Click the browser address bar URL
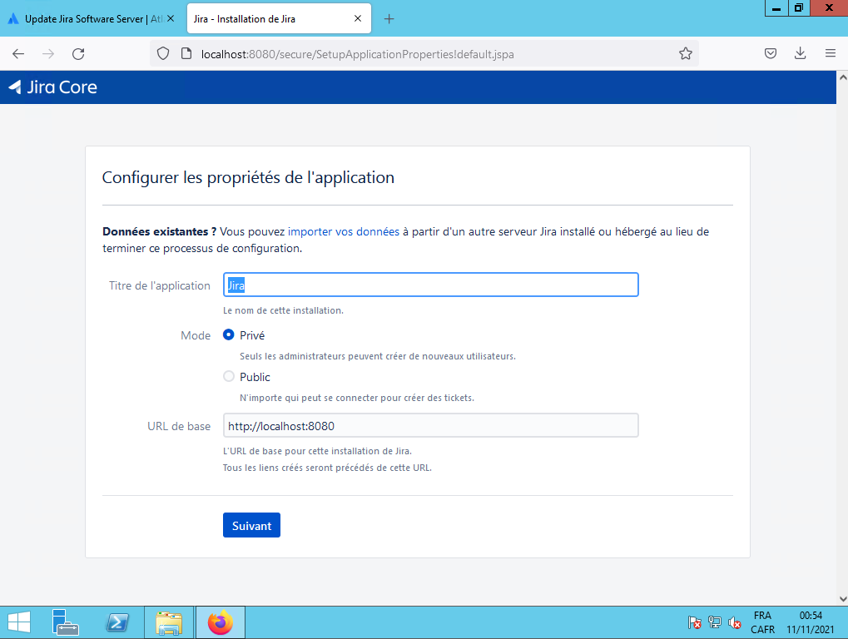Image resolution: width=848 pixels, height=639 pixels. click(357, 54)
